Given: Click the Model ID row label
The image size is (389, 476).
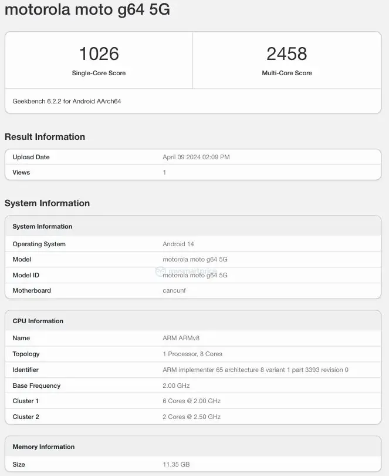Looking at the screenshot, I should pos(26,275).
